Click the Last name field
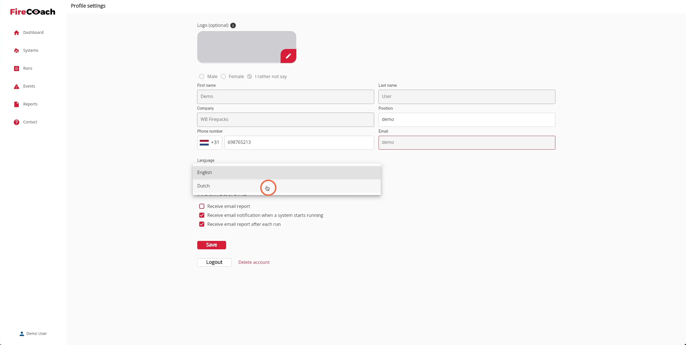The height and width of the screenshot is (345, 686). coord(467,97)
